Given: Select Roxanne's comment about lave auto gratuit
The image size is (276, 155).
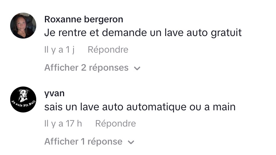Looking at the screenshot, I should click(143, 33).
